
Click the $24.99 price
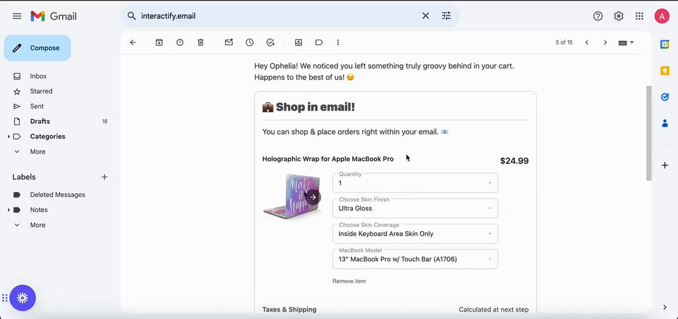point(514,161)
